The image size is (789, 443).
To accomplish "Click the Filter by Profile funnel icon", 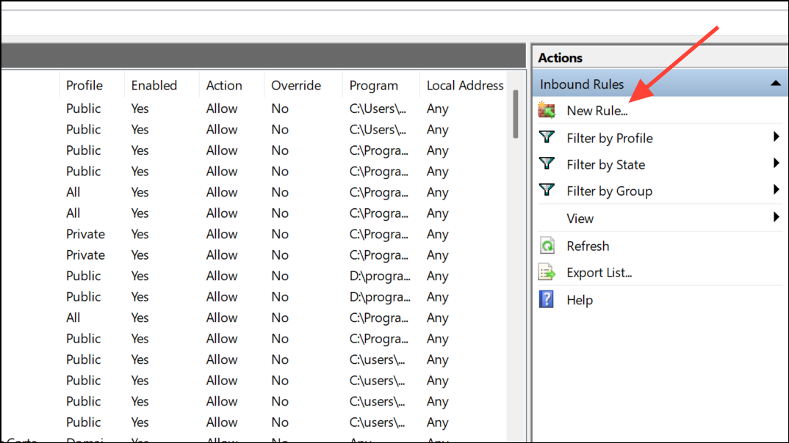I will (x=547, y=137).
